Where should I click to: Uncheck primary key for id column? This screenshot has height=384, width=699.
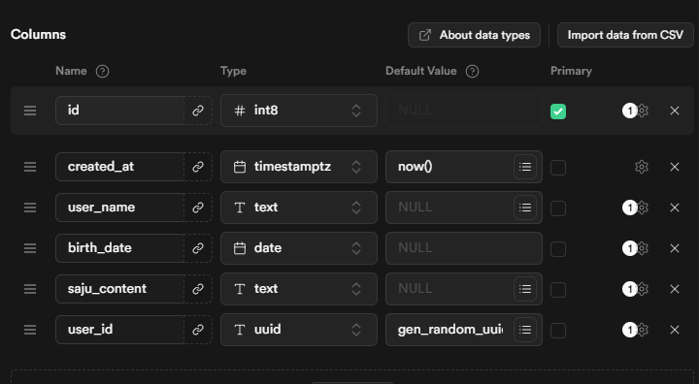pyautogui.click(x=558, y=112)
